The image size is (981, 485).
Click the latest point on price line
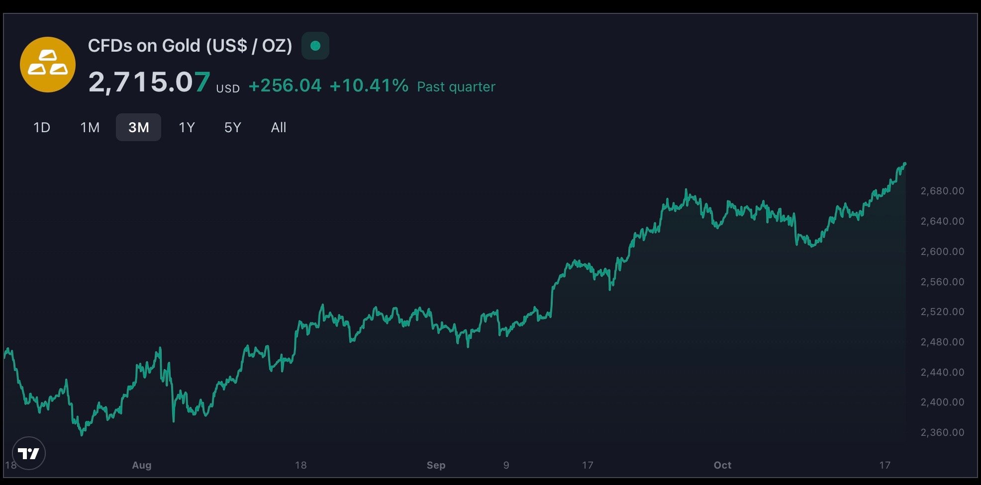(x=905, y=163)
